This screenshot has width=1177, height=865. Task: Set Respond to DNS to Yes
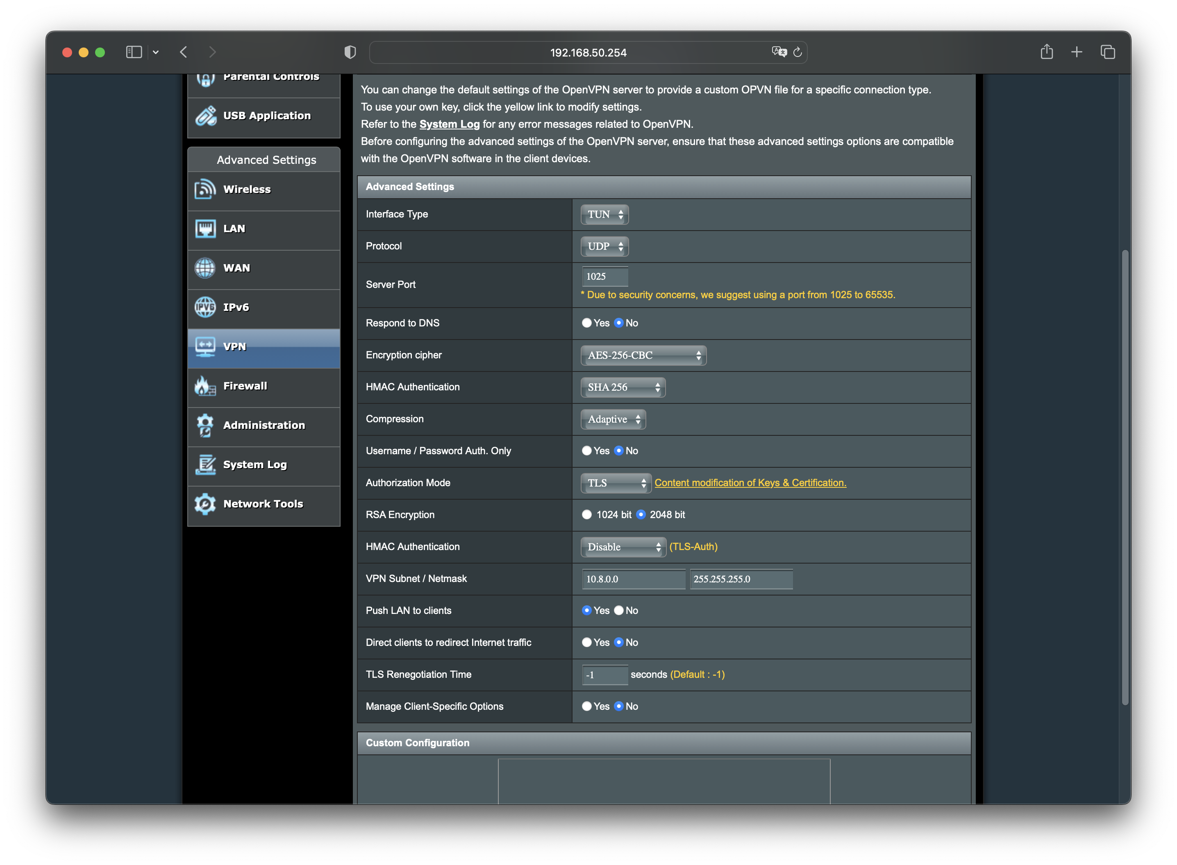coord(587,323)
